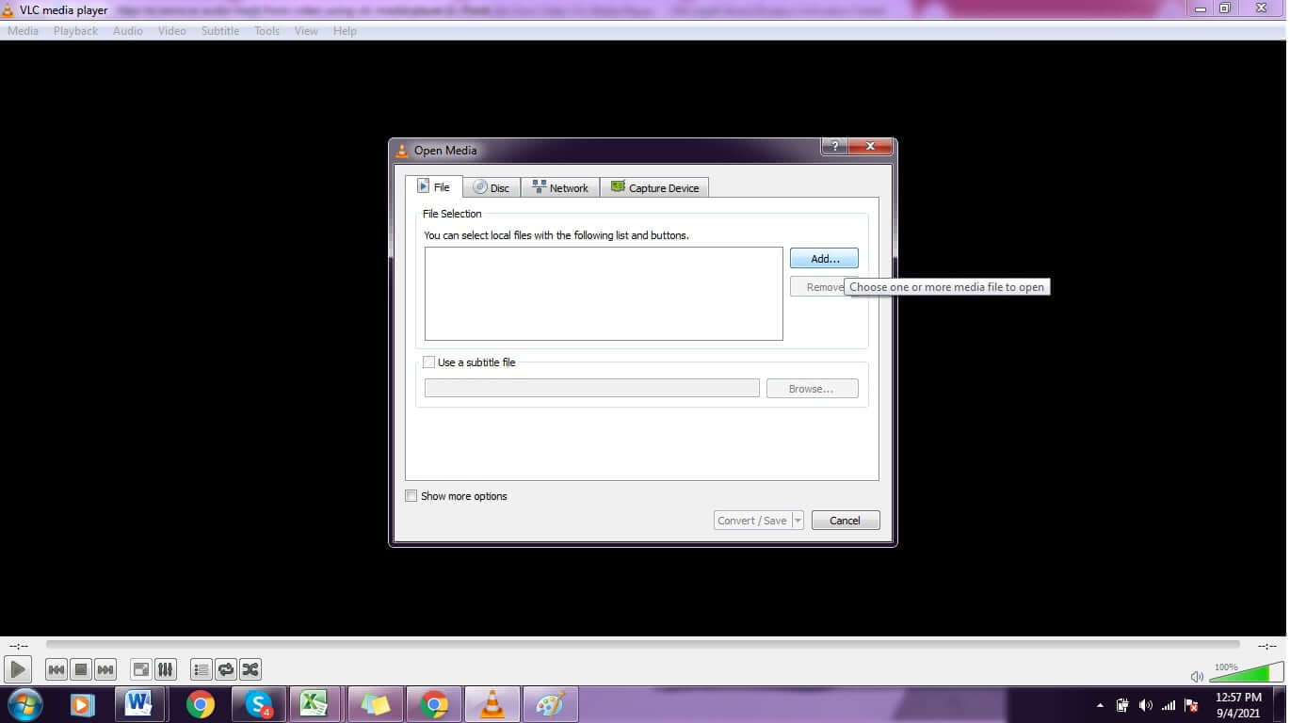Image resolution: width=1290 pixels, height=723 pixels.
Task: Check Show more options
Action: click(x=411, y=496)
